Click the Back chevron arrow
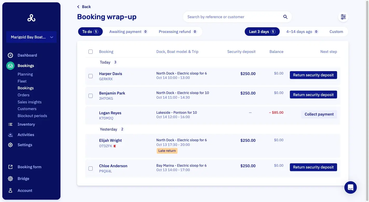Screen dimensions: 369x202 (78, 7)
